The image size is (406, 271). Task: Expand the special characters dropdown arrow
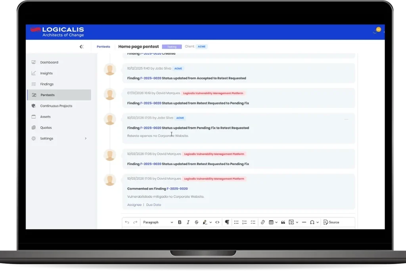pos(318,222)
